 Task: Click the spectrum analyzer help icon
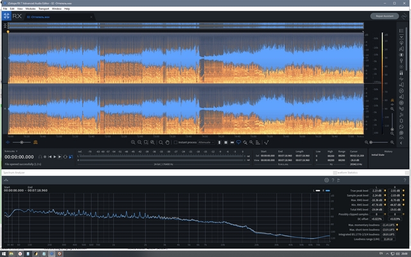click(x=333, y=181)
